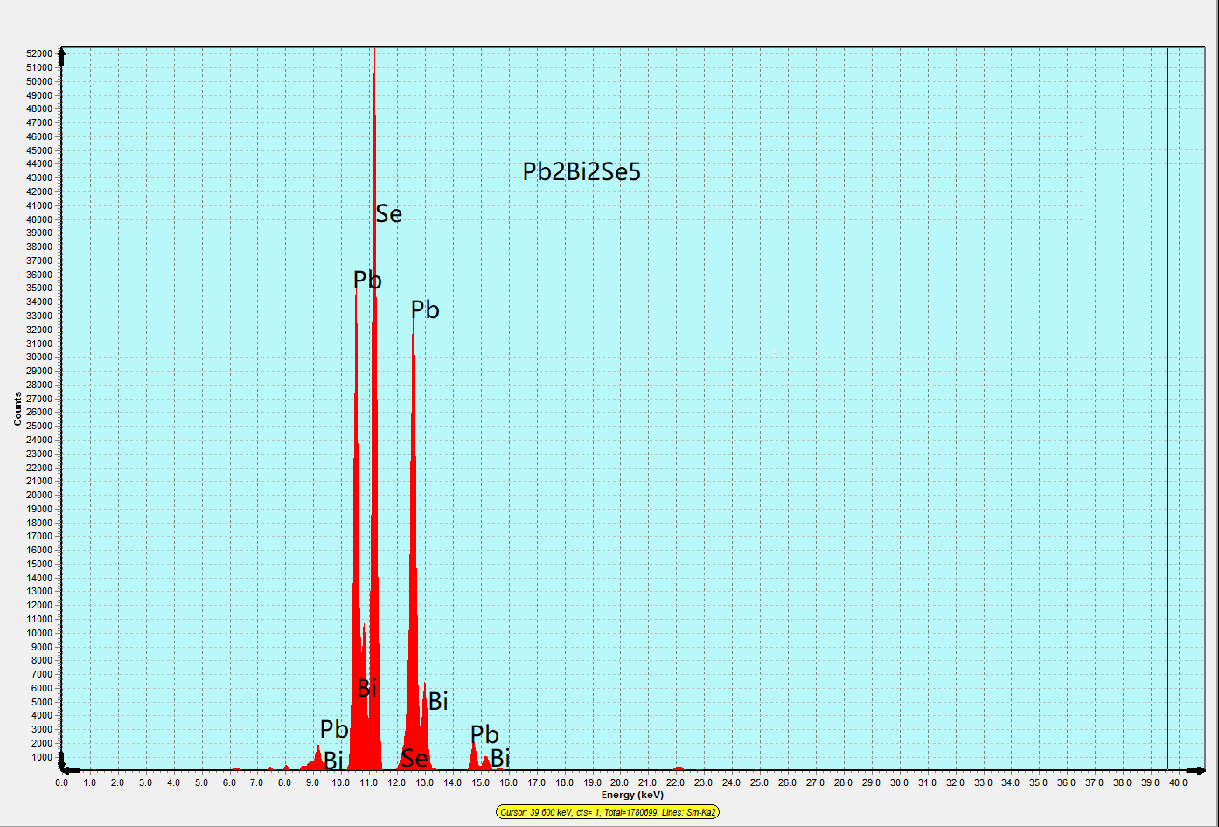The width and height of the screenshot is (1219, 827).
Task: Click the Energy (keV) axis title
Action: pos(632,796)
